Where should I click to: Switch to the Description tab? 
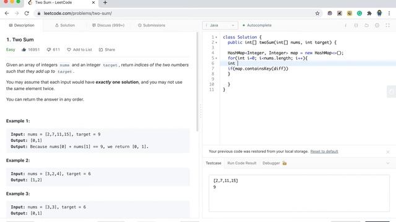tap(22, 25)
